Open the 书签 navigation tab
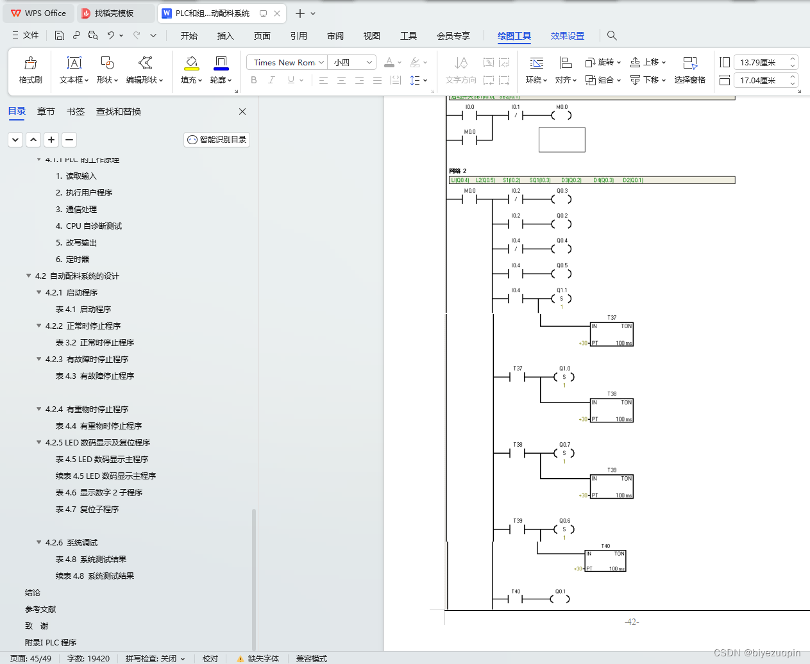Image resolution: width=810 pixels, height=664 pixels. tap(76, 112)
